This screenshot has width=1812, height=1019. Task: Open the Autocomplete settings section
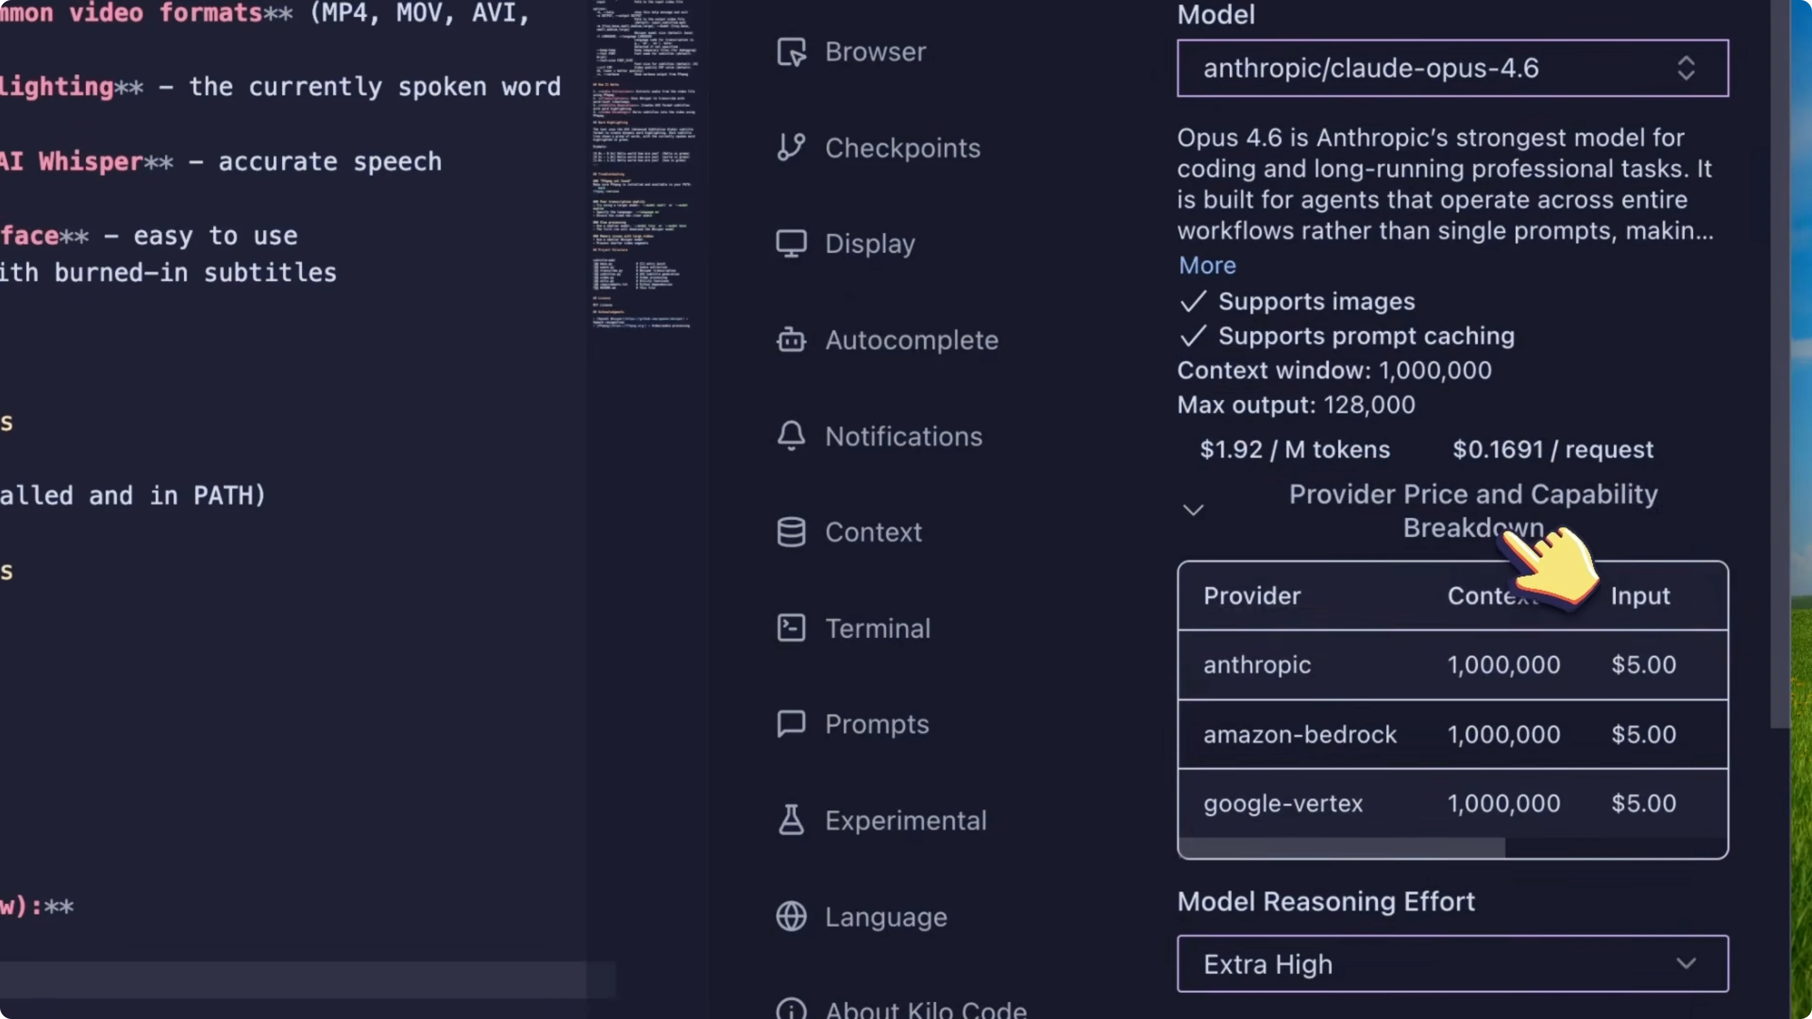point(911,340)
